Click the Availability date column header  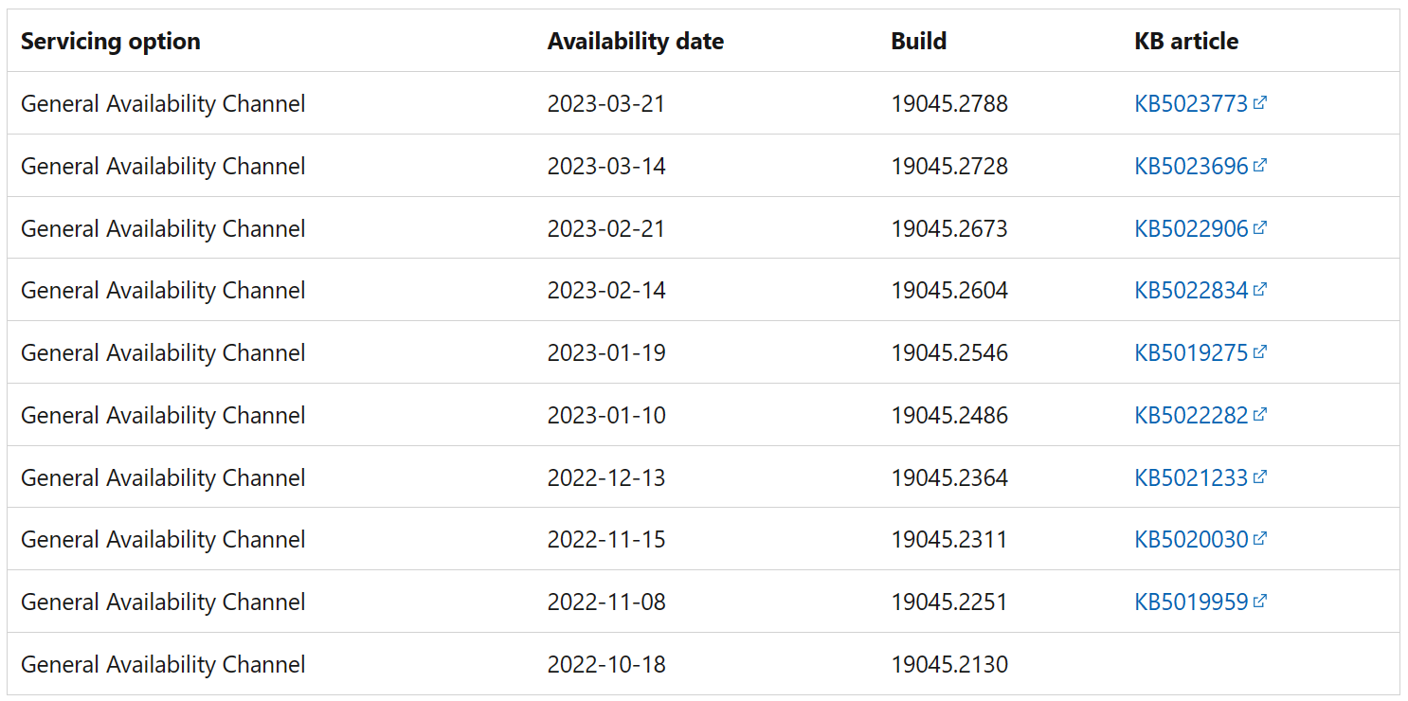(636, 42)
